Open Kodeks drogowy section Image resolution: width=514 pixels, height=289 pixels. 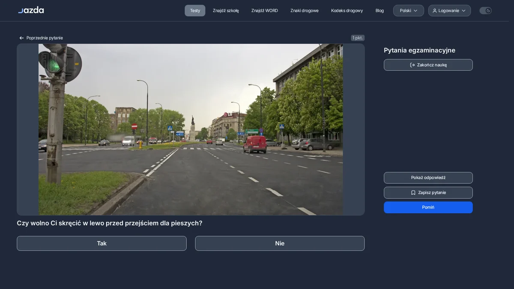point(347,11)
